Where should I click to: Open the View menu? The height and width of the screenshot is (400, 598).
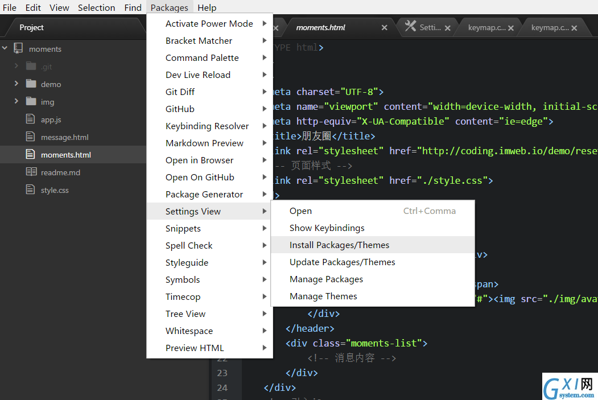59,7
